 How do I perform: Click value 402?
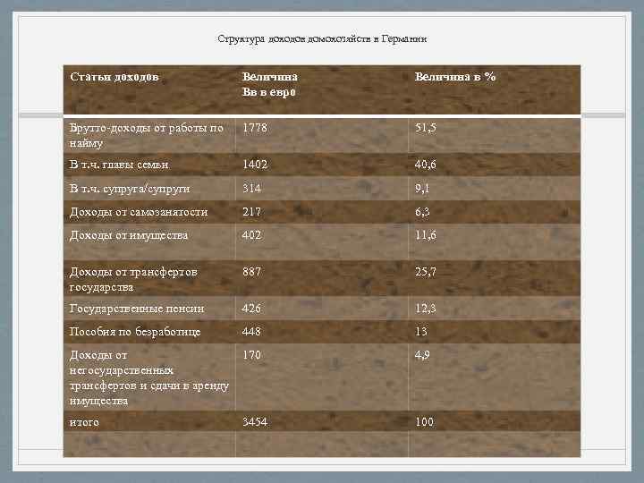point(251,235)
